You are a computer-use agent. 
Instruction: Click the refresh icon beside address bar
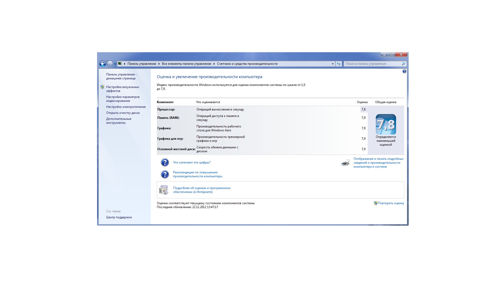click(339, 64)
